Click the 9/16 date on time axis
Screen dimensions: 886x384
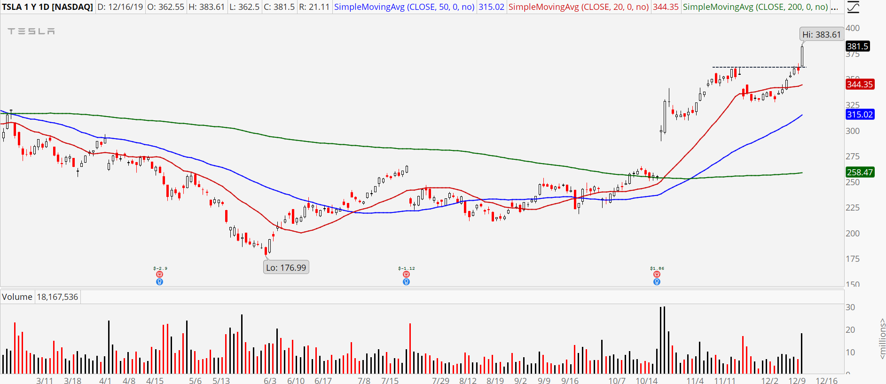[x=570, y=380]
